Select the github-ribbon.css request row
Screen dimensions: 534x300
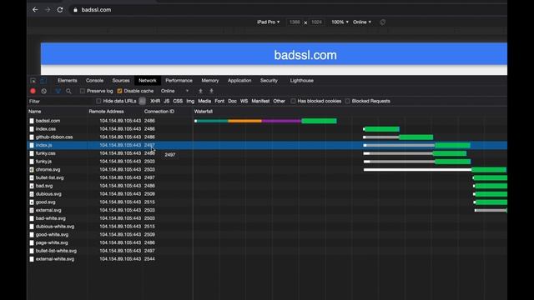(x=267, y=137)
